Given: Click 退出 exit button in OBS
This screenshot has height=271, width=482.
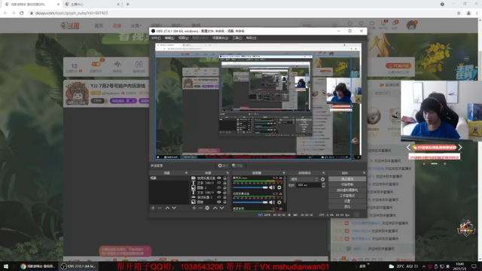Looking at the screenshot, I should 347,206.
